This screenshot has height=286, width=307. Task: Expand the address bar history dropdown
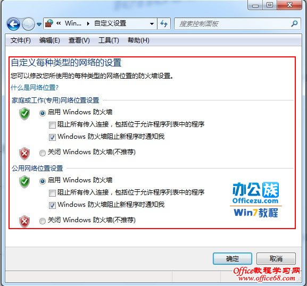(152, 24)
